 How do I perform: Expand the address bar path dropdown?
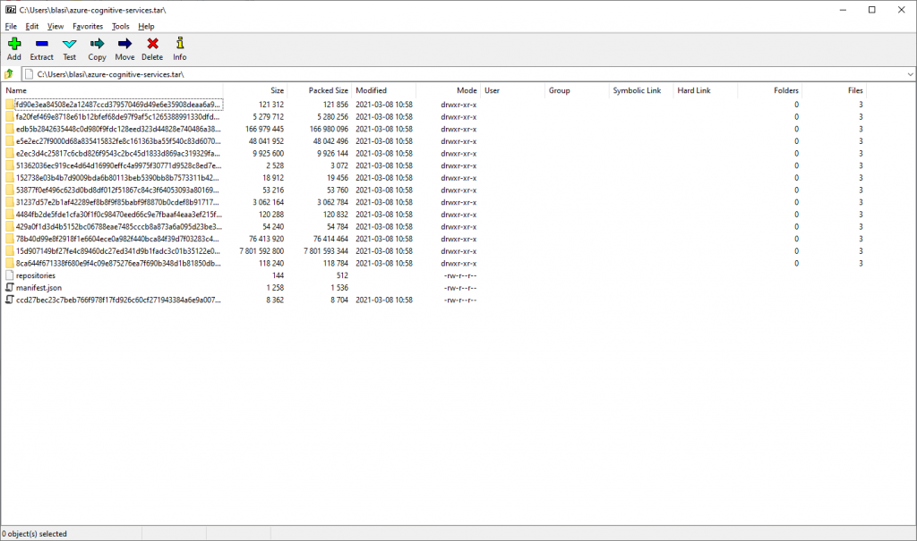pyautogui.click(x=909, y=74)
